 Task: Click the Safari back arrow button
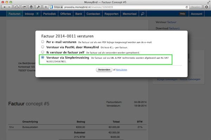pos(4,7)
